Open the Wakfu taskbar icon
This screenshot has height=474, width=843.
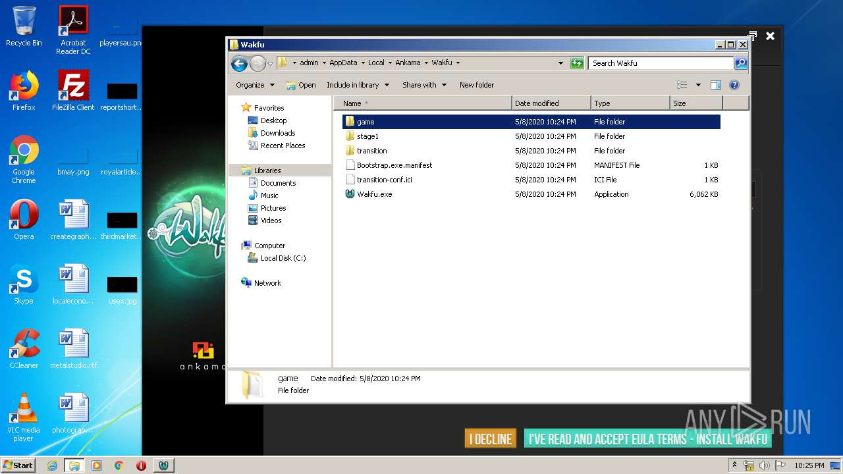[163, 465]
